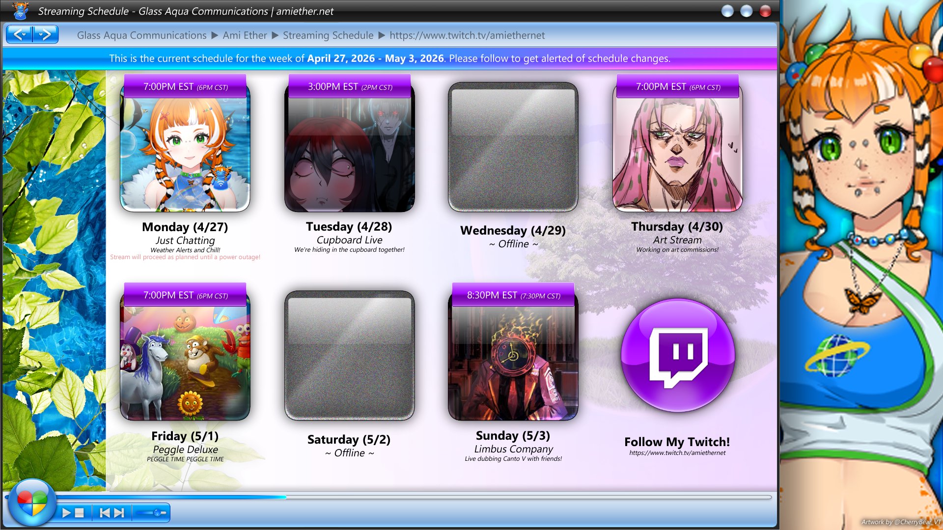Image resolution: width=943 pixels, height=530 pixels.
Task: Click the back arrow navigation button
Action: 20,35
